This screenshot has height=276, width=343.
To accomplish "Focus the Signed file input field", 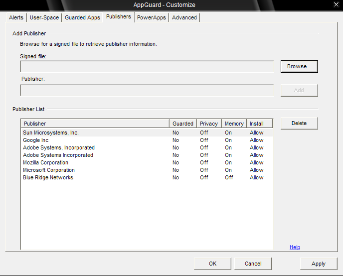I will 147,66.
